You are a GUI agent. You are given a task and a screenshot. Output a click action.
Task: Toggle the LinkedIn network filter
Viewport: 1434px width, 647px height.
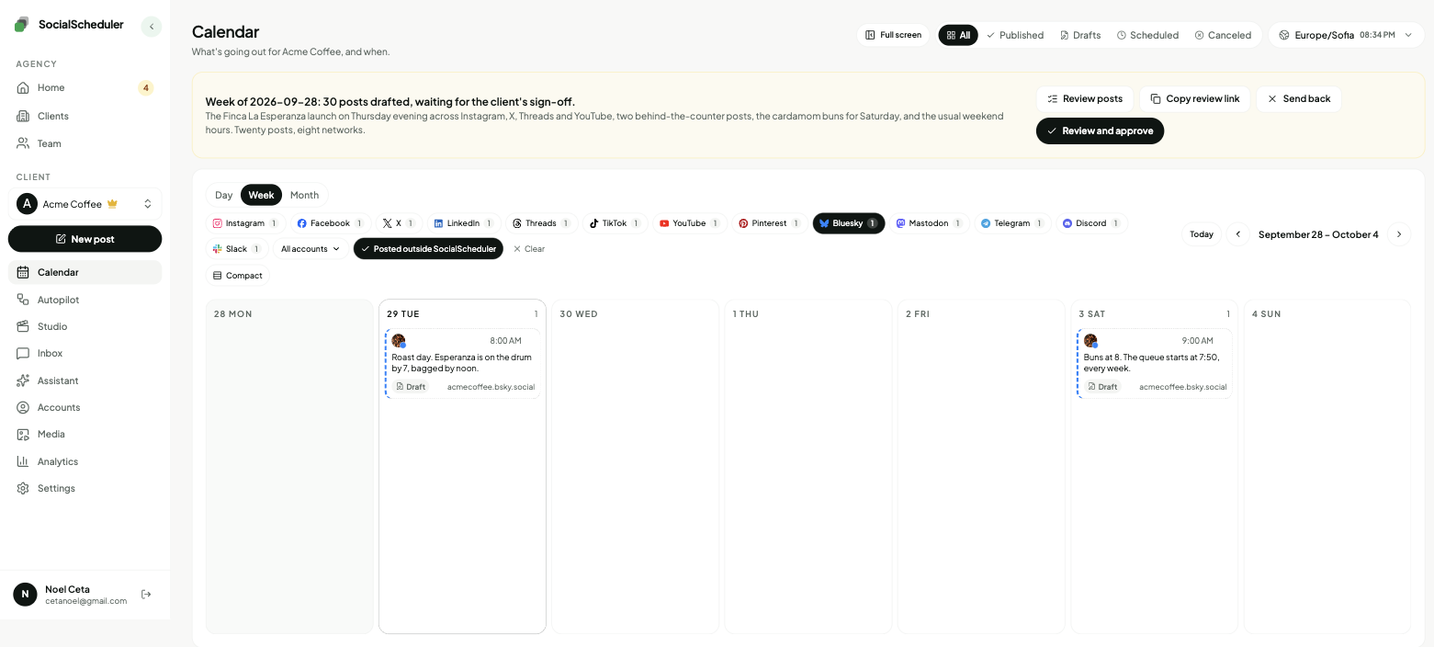[x=464, y=223]
